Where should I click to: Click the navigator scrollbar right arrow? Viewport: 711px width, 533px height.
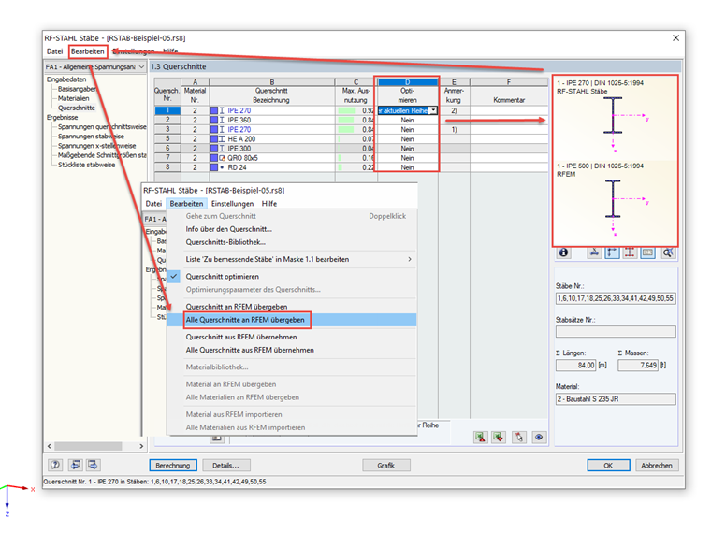point(141,446)
